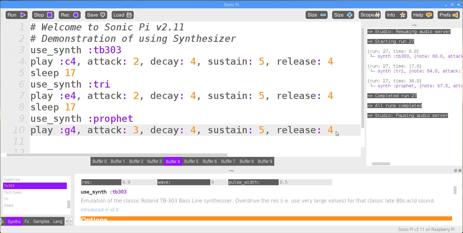Select Supersaw in synth list

(x=35, y=179)
